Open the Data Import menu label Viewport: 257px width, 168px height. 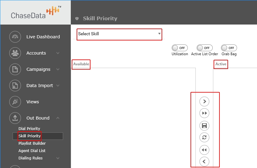40,86
